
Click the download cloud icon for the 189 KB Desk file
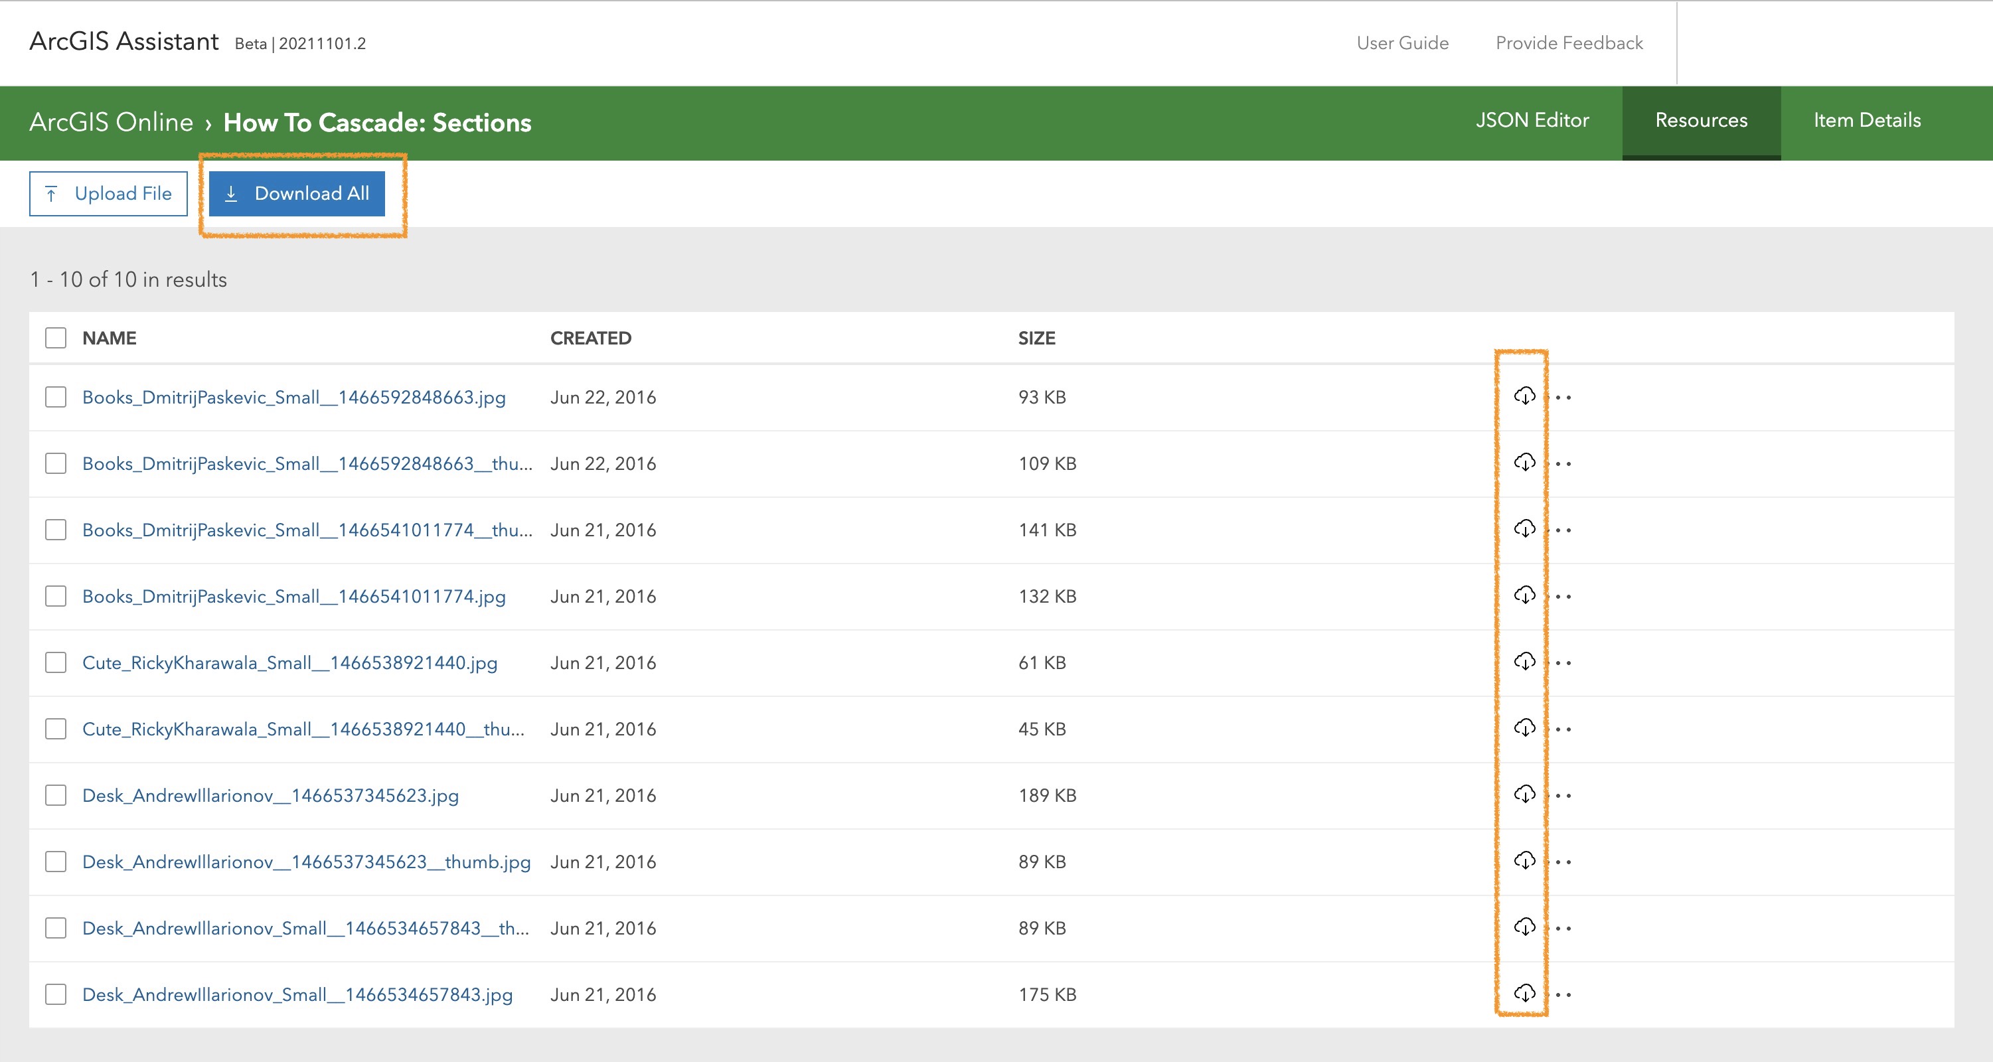1524,795
